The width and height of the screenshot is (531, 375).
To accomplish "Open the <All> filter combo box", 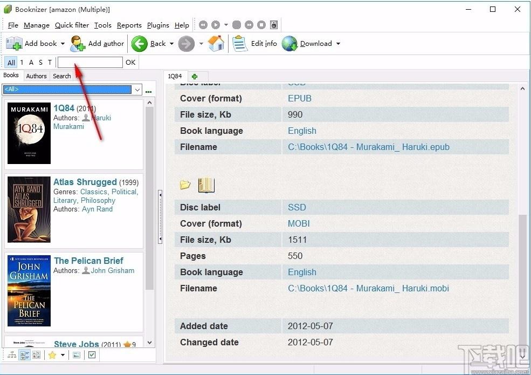I will click(x=72, y=90).
